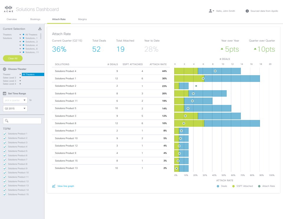Expand the Sales Level 2 dropdown arrow

(20, 78)
